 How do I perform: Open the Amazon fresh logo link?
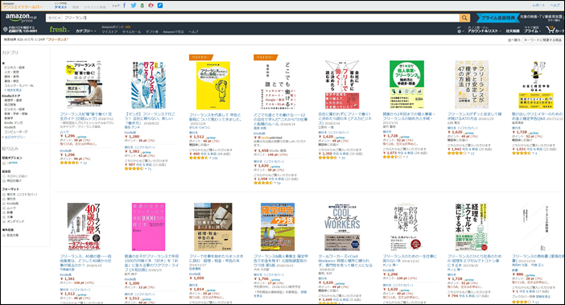[x=58, y=30]
